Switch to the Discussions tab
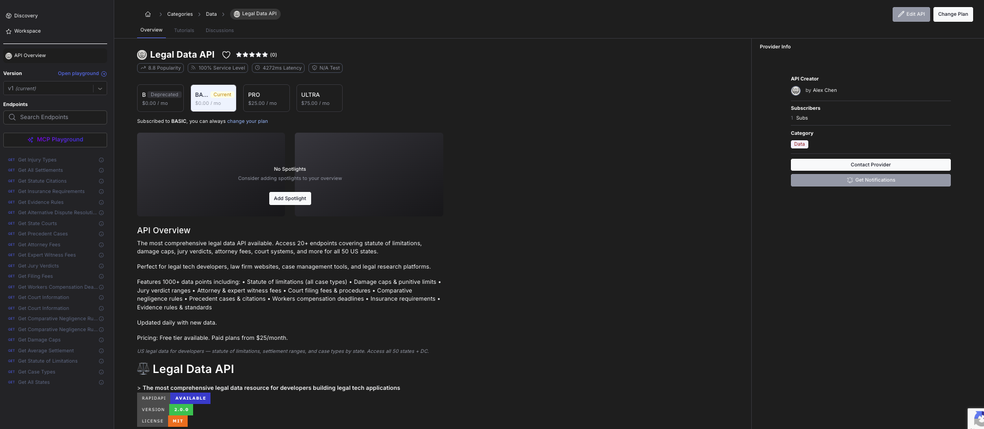The image size is (984, 429). pyautogui.click(x=220, y=30)
